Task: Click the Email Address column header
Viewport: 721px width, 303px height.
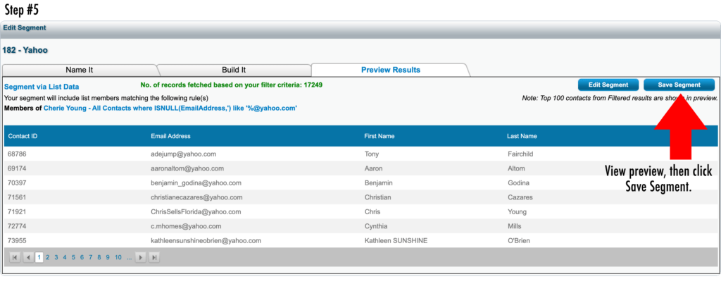Action: 170,136
